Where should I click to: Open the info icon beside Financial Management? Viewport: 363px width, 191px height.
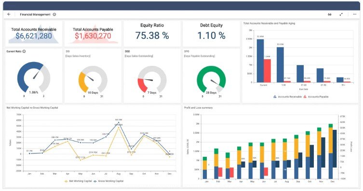(x=54, y=14)
